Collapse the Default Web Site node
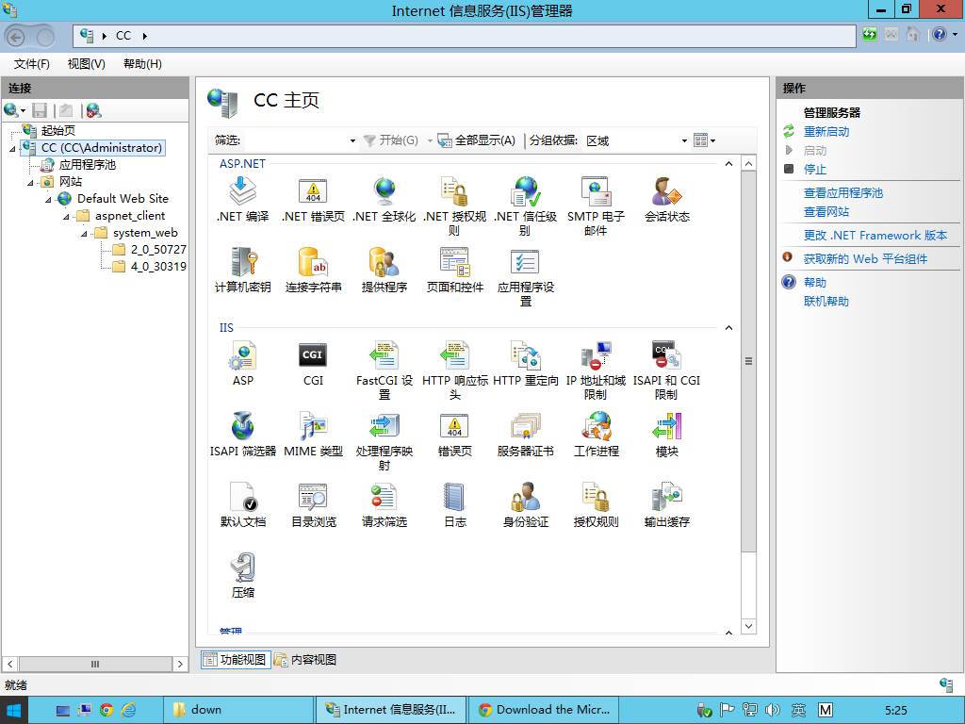 click(48, 200)
